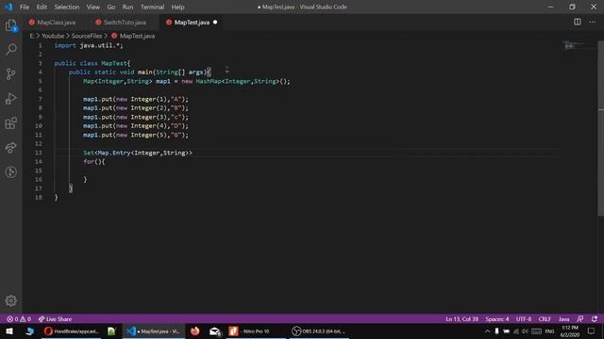Image resolution: width=604 pixels, height=339 pixels.
Task: Open the Run and Debug view
Action: coord(10,98)
